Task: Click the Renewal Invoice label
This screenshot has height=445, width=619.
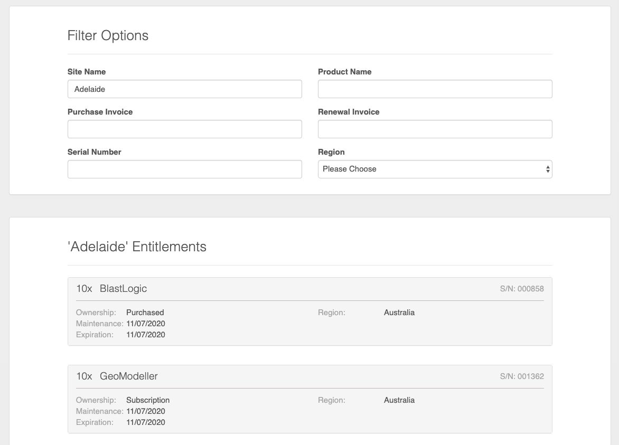Action: point(349,112)
